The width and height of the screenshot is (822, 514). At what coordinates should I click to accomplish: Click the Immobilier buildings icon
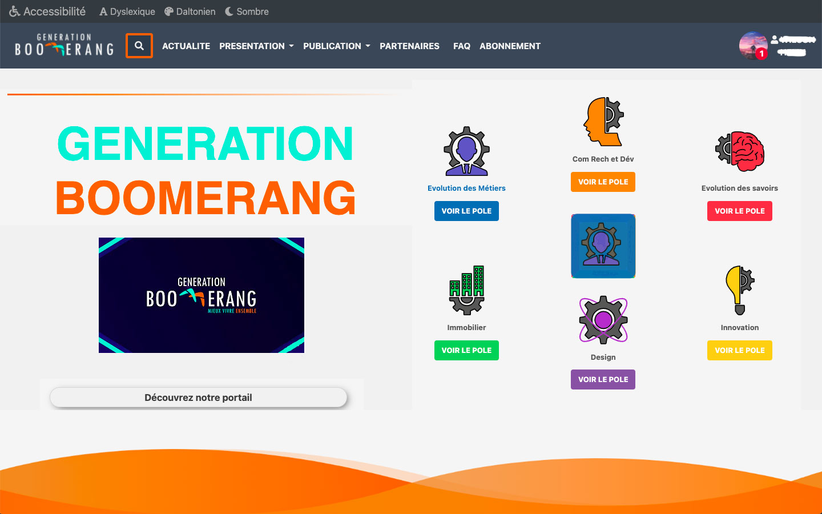(466, 290)
